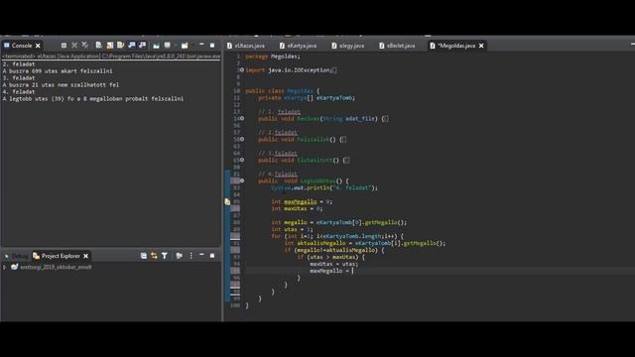The width and height of the screenshot is (635, 357).
Task: Click the 'int maxUtas = 0;' line
Action: pos(297,208)
